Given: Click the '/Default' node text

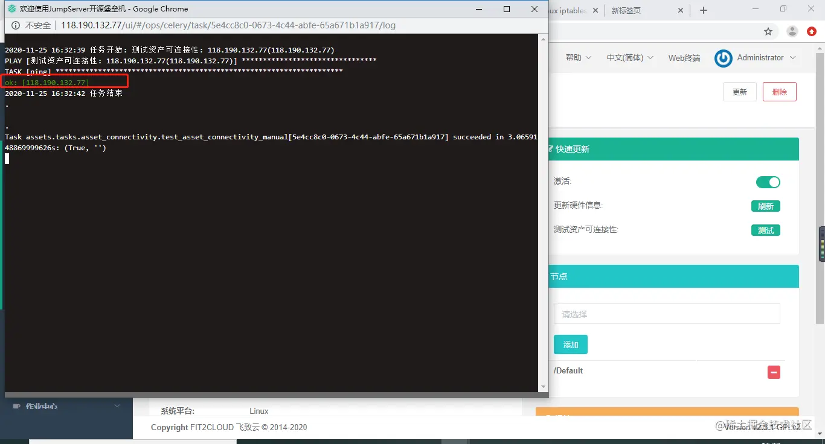Looking at the screenshot, I should click(568, 370).
